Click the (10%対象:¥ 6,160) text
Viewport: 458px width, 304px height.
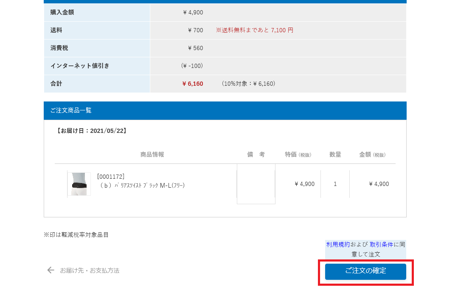[248, 84]
